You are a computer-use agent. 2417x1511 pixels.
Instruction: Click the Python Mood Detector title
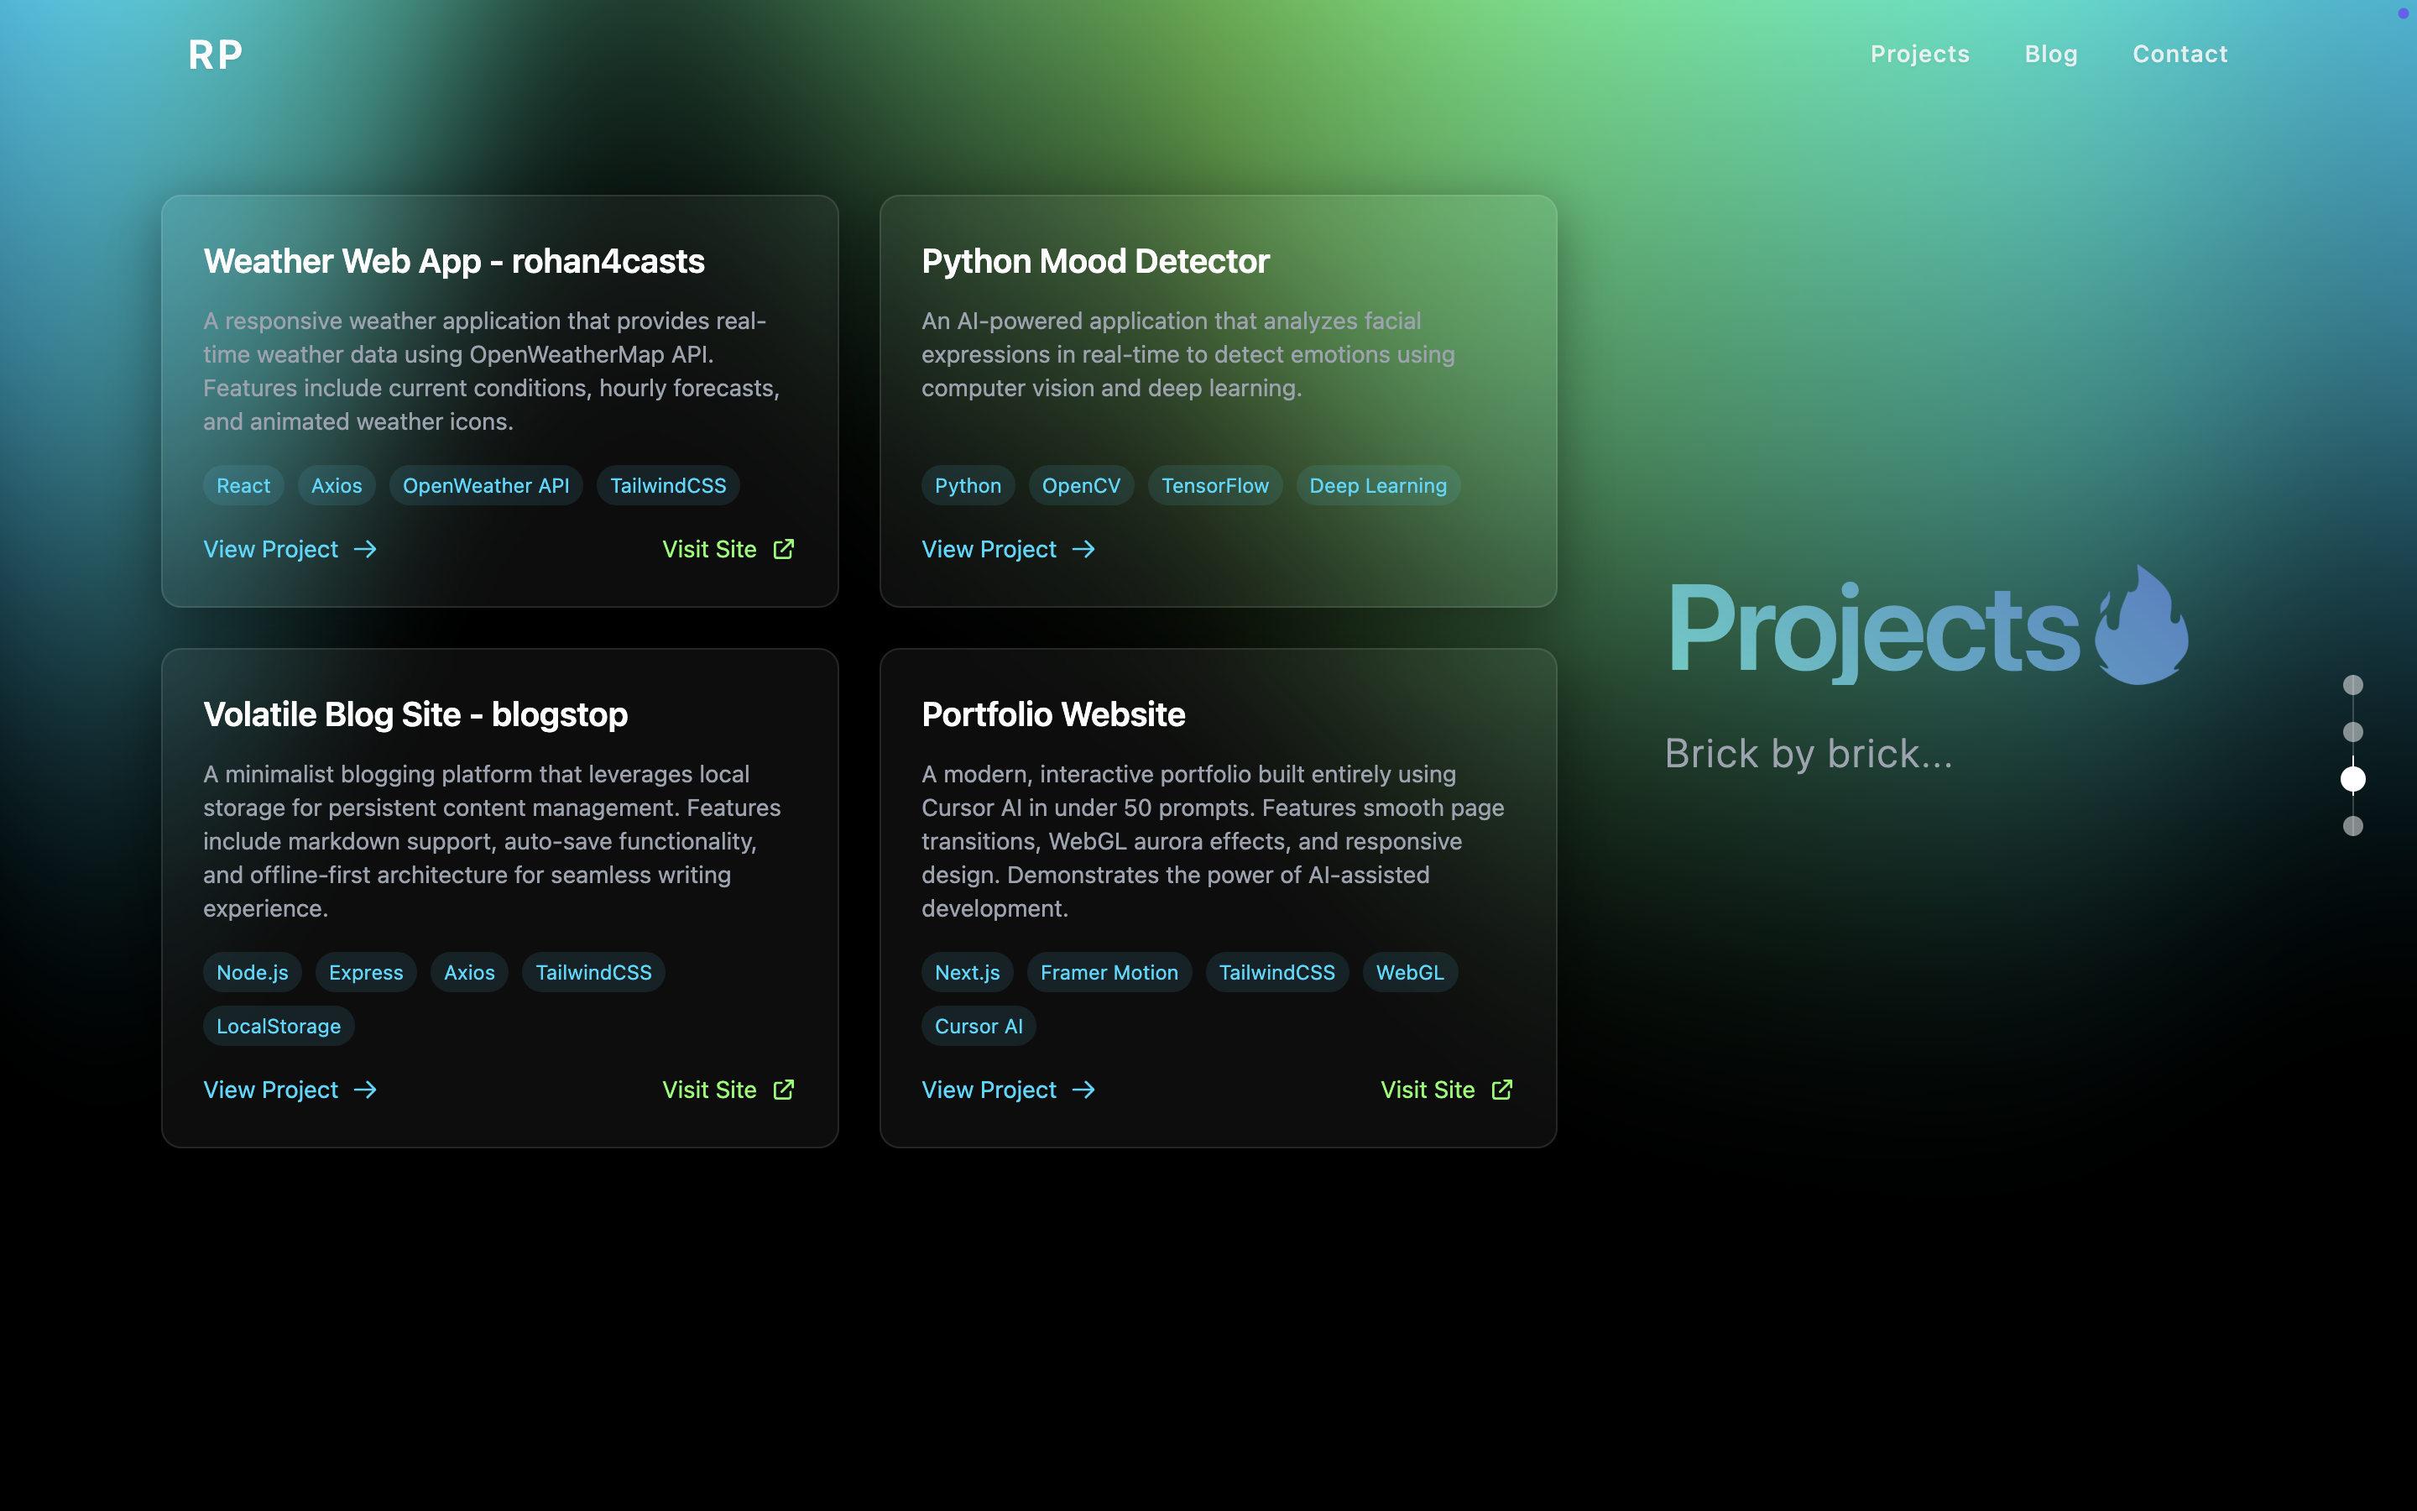pos(1094,262)
